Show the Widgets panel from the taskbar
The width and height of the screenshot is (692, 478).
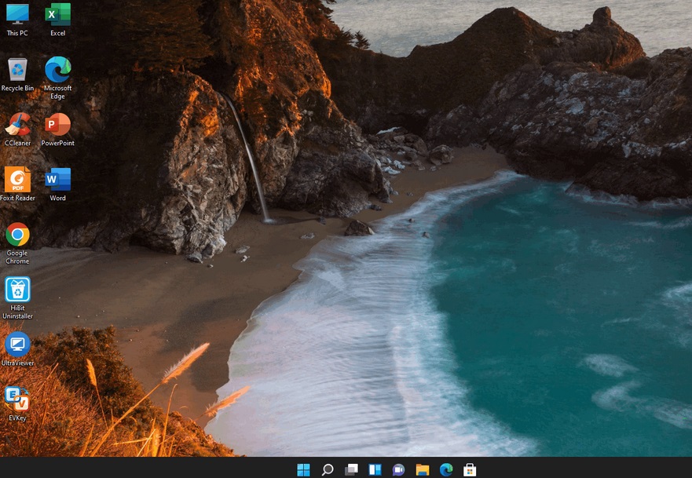tap(375, 469)
